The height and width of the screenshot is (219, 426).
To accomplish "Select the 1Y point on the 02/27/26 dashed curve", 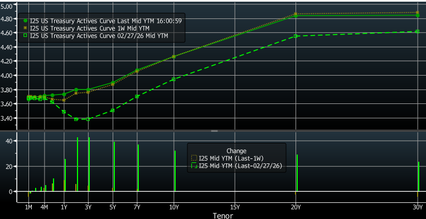I will tap(64, 112).
